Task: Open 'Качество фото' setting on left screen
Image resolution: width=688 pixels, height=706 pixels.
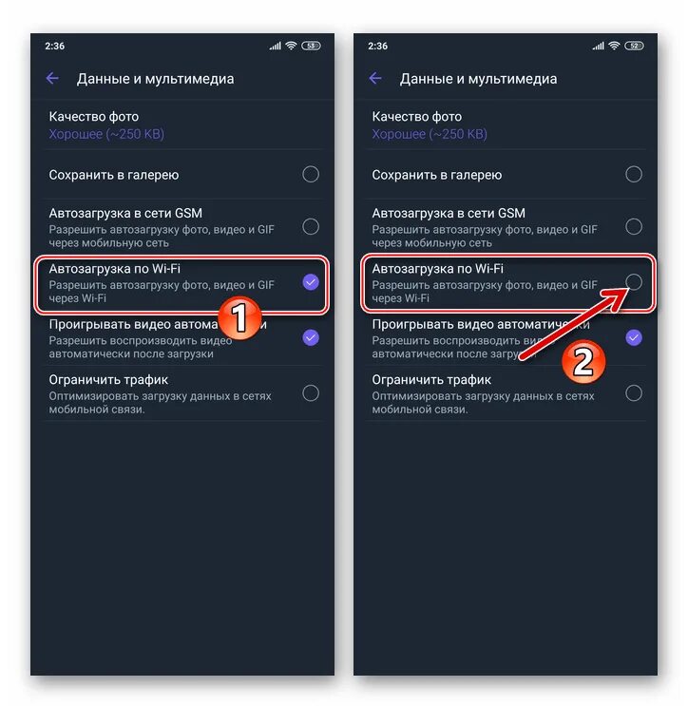Action: pos(182,124)
